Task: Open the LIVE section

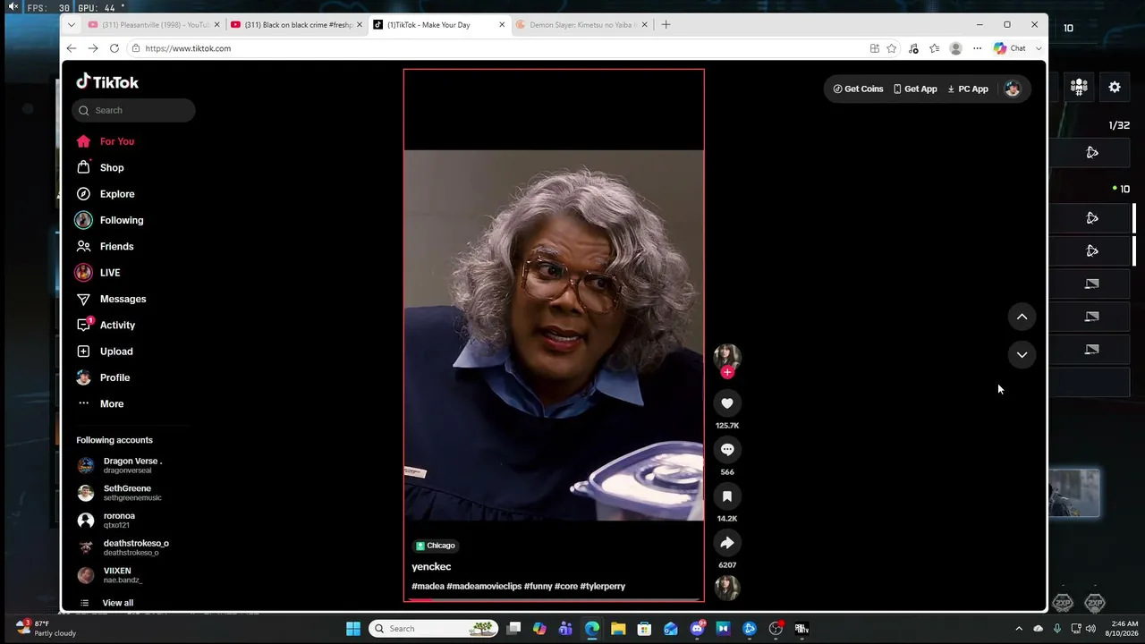Action: 98,273
